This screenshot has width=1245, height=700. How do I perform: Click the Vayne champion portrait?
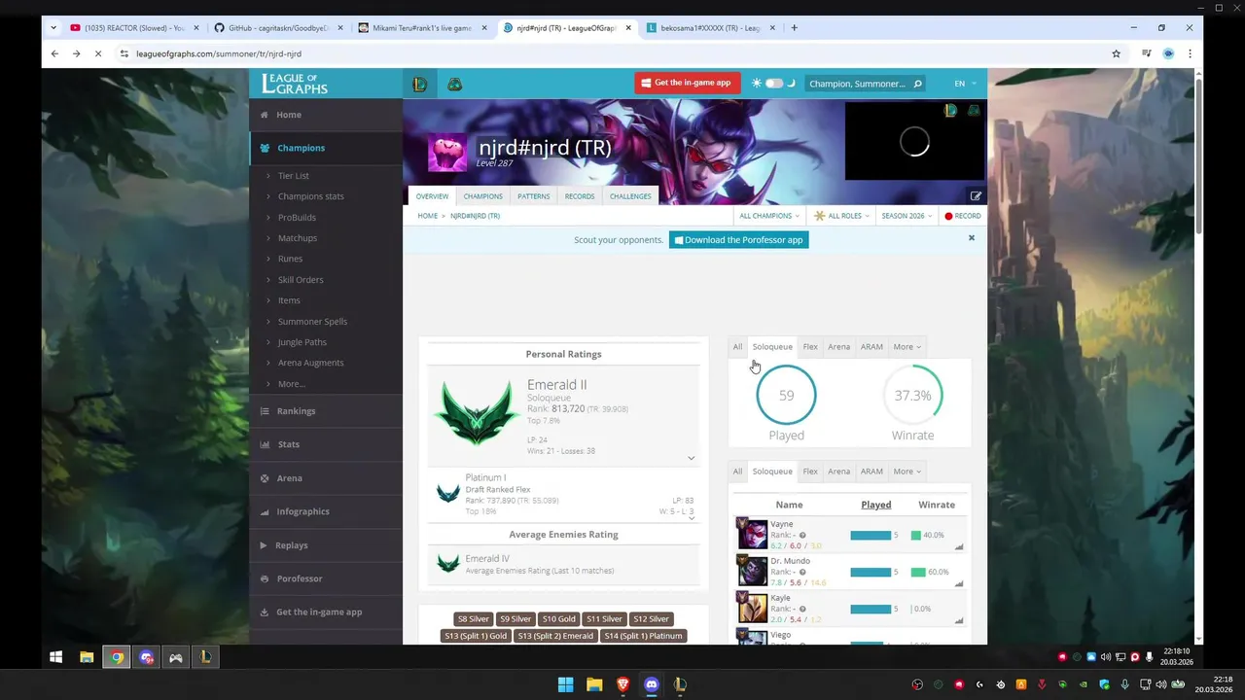tap(752, 534)
